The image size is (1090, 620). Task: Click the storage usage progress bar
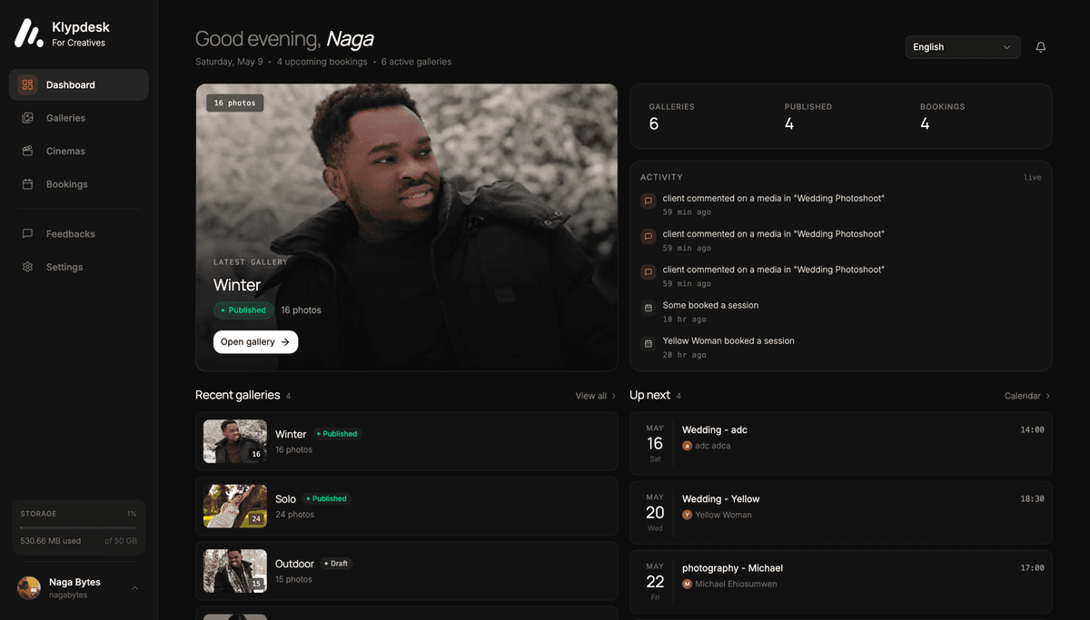(79, 527)
